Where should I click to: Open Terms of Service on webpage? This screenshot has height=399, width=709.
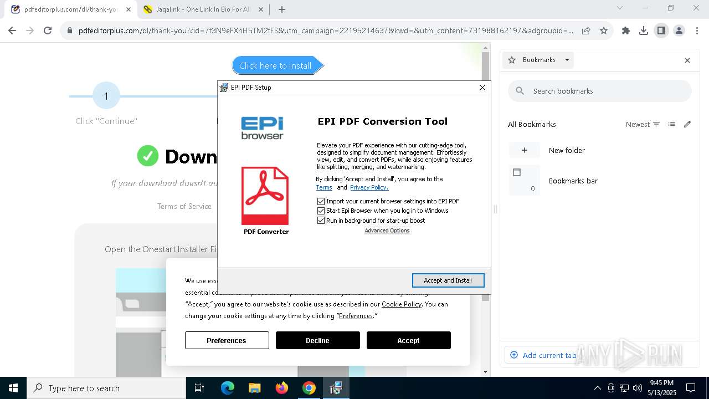tap(184, 206)
